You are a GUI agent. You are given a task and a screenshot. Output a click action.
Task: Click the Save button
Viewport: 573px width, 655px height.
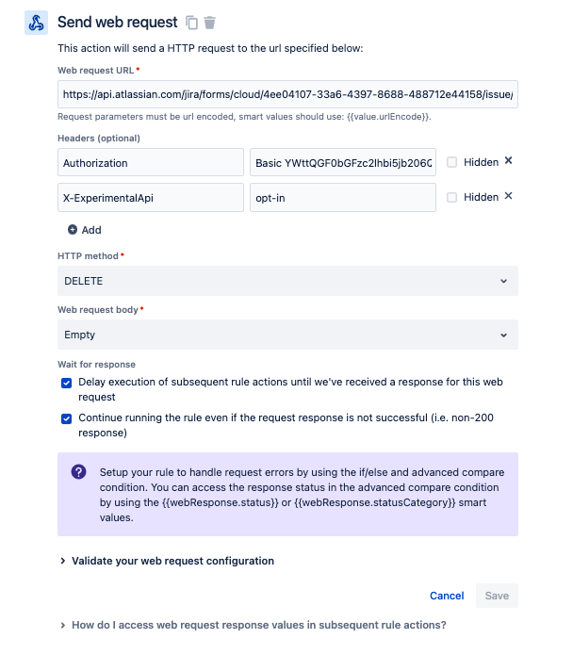point(497,596)
